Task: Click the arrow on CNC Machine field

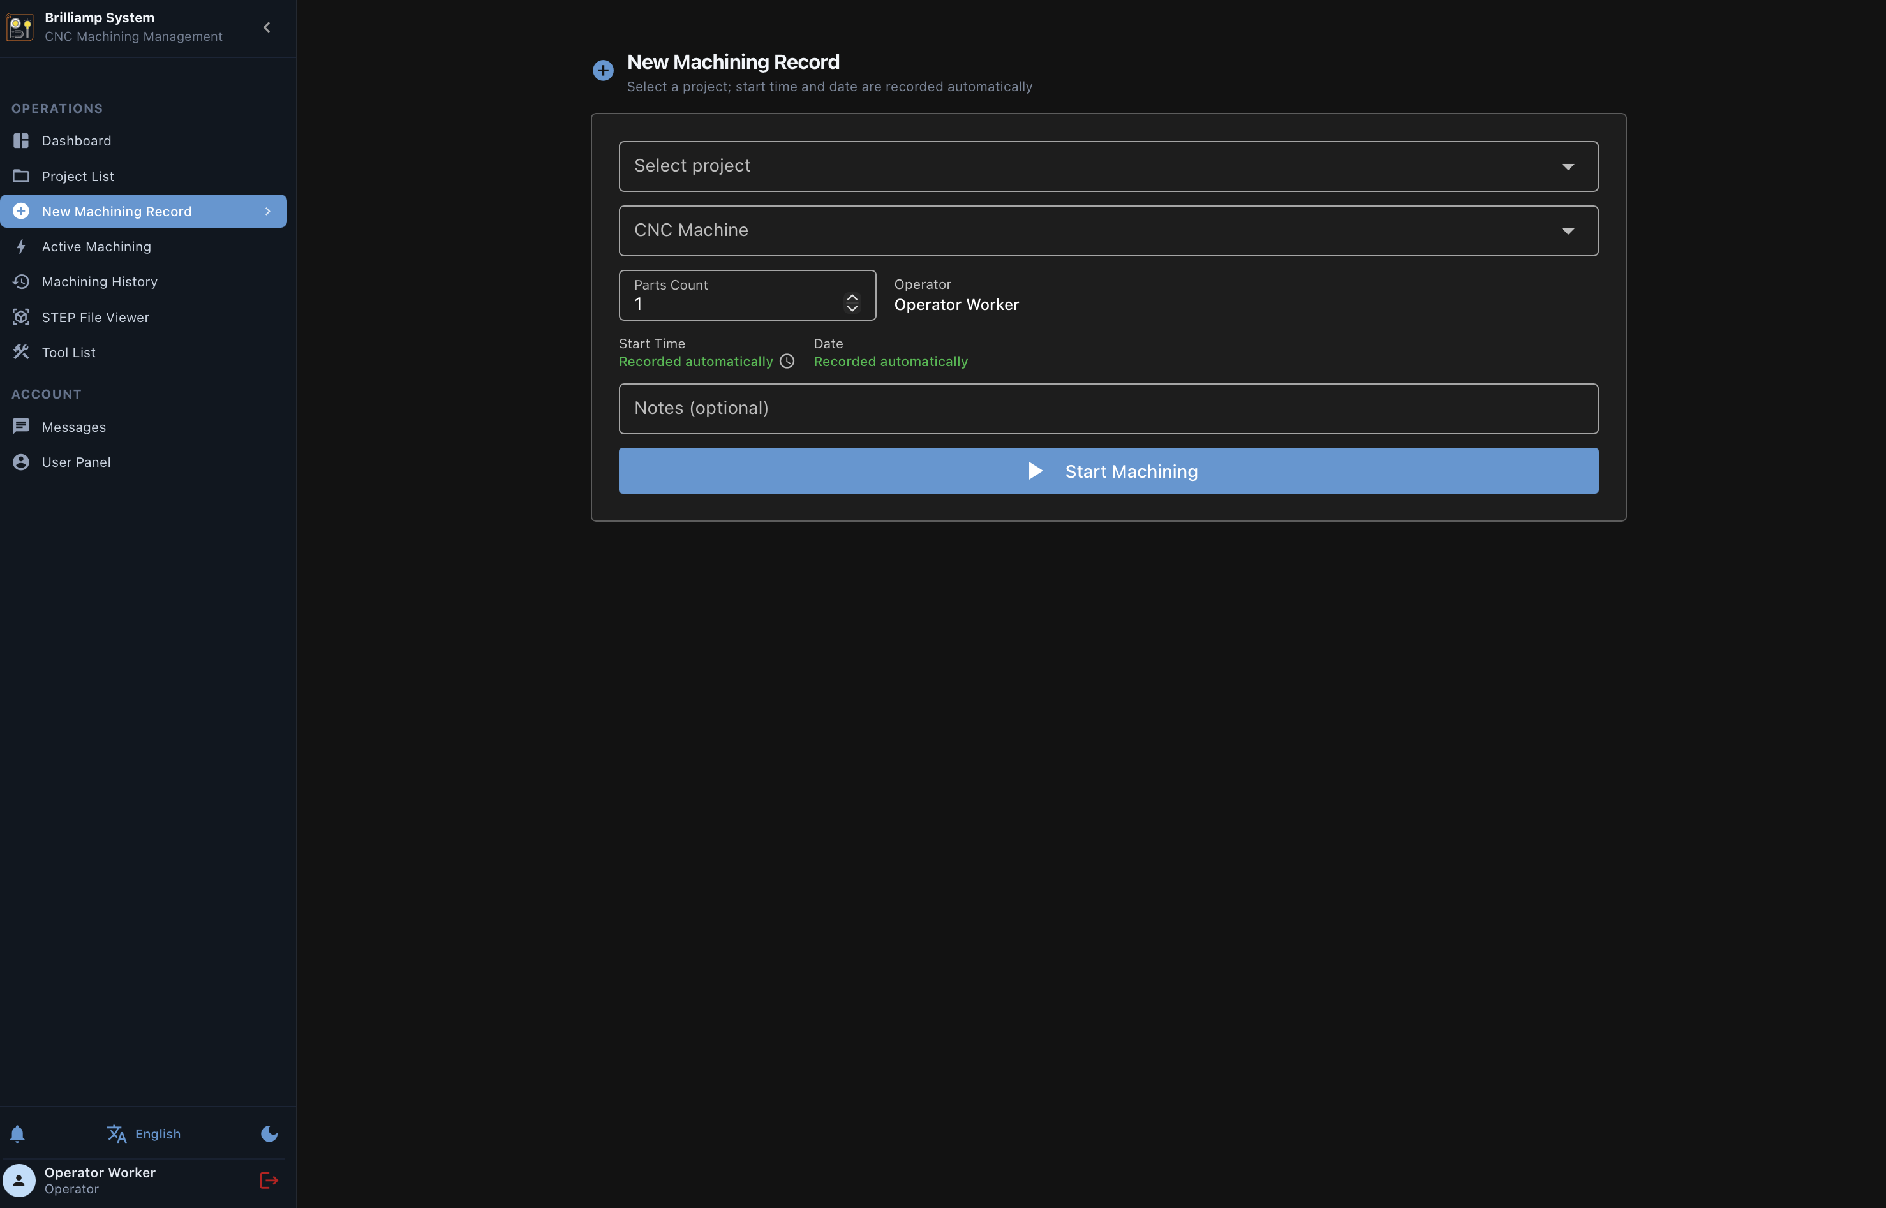Action: [x=1568, y=231]
